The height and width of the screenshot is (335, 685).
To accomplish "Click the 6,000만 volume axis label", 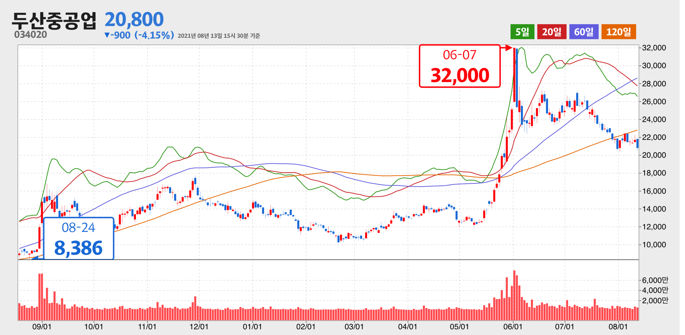I will (x=655, y=280).
